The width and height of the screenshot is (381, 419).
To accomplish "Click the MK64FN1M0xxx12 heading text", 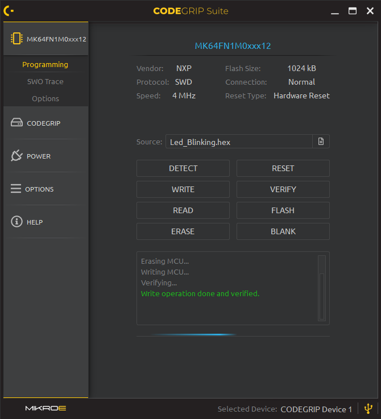I will pyautogui.click(x=233, y=46).
